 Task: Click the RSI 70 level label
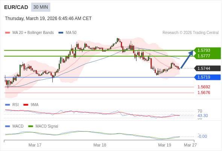[x=200, y=111]
